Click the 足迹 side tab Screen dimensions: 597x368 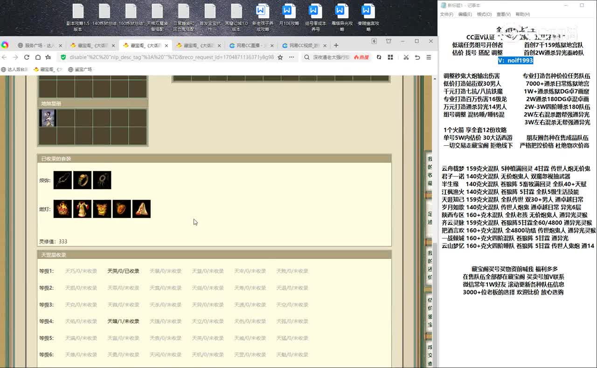(430, 218)
